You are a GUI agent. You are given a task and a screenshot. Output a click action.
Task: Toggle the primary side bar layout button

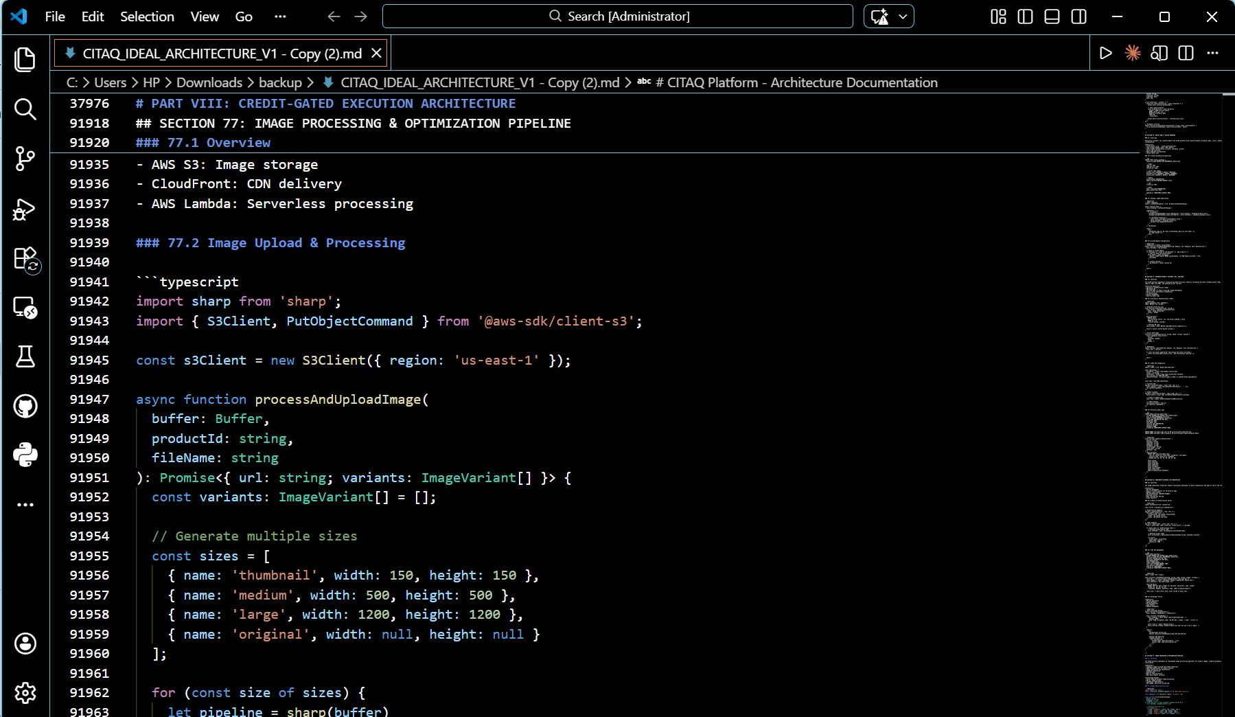1025,16
